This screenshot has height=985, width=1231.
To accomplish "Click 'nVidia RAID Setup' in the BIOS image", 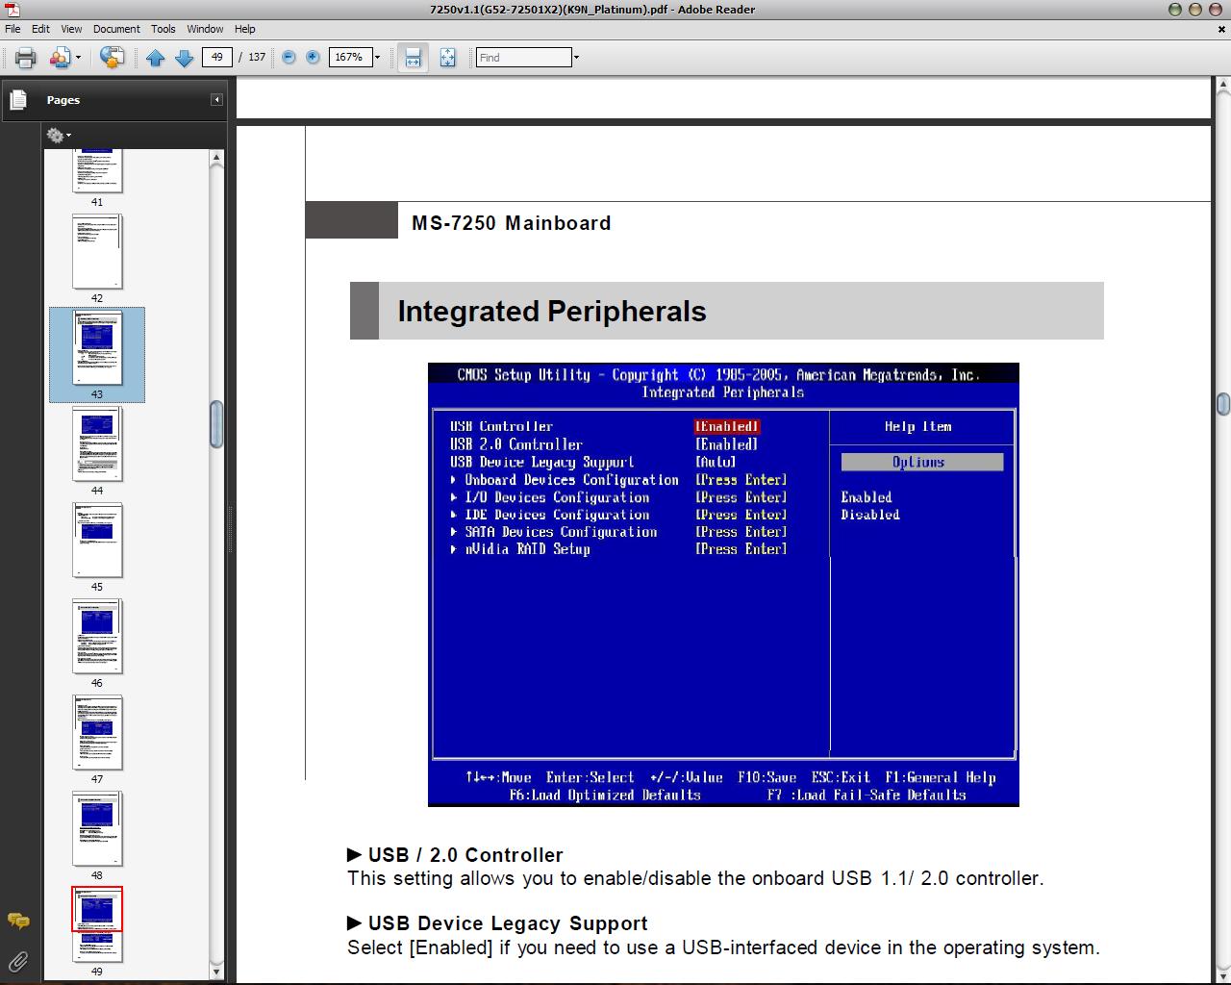I will 527,549.
